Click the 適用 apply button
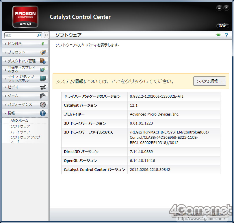 pyautogui.click(x=218, y=214)
